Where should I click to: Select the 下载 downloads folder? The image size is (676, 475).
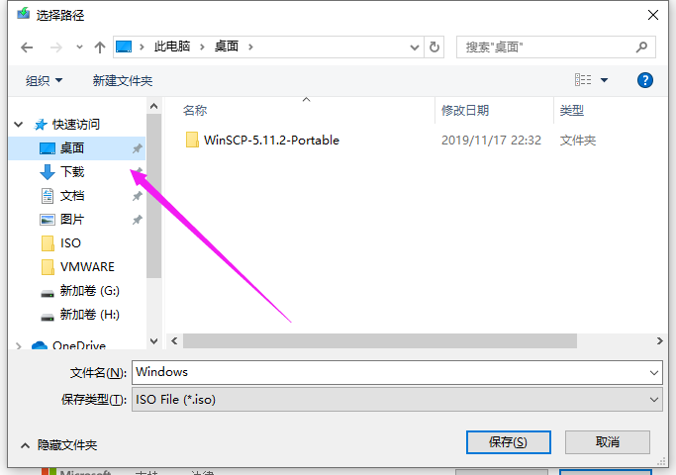[x=72, y=172]
